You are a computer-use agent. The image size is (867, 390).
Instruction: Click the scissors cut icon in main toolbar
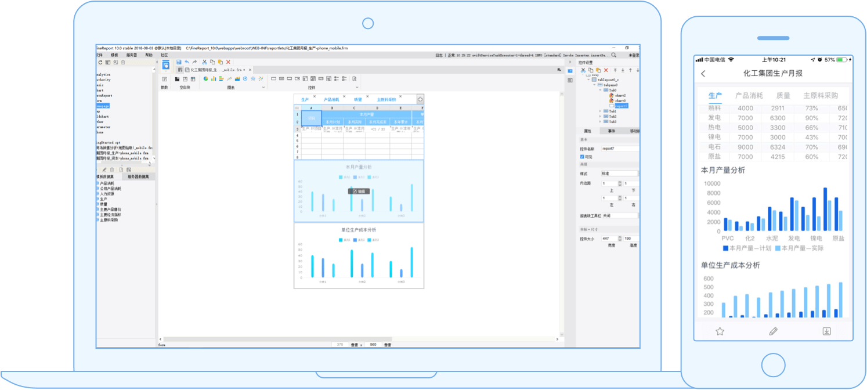coord(204,62)
